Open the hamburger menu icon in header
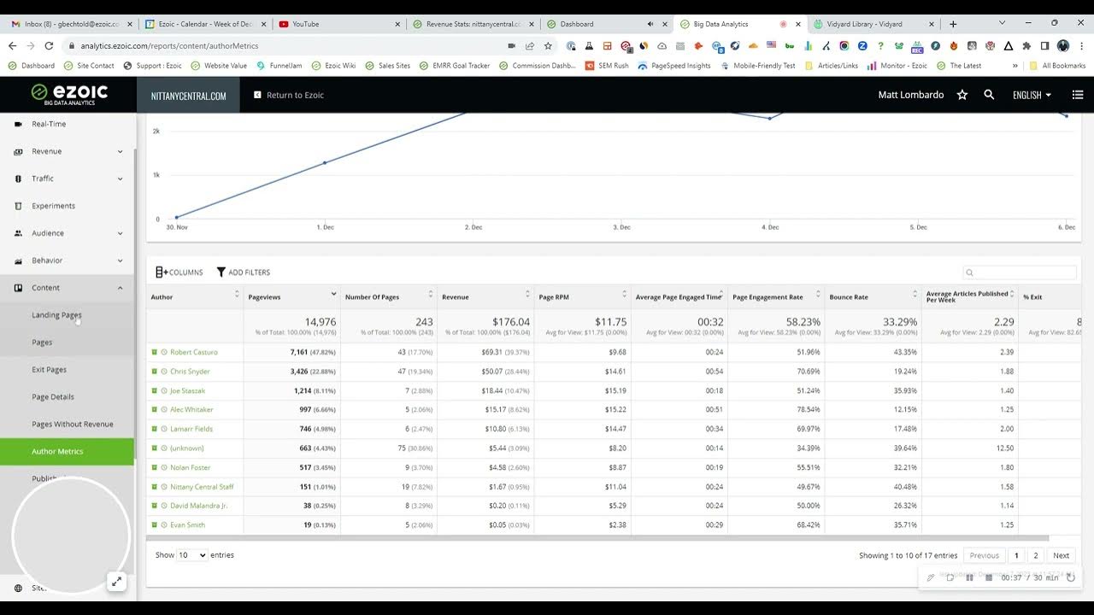 (x=1078, y=95)
